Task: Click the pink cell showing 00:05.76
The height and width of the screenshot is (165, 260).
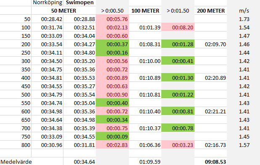Action: pyautogui.click(x=113, y=19)
